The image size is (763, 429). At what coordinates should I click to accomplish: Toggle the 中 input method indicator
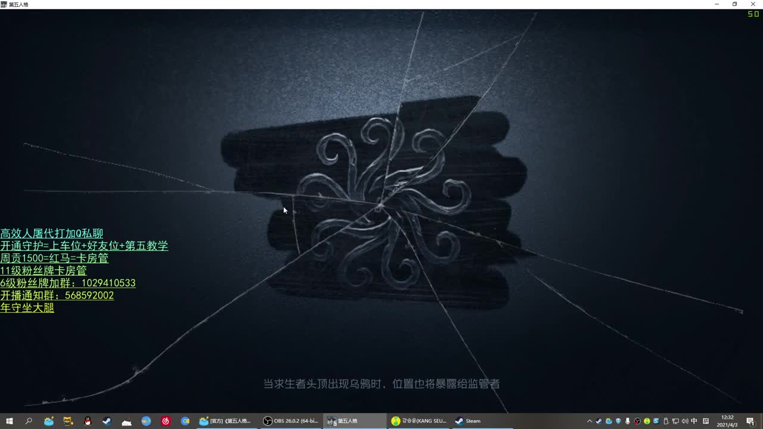[x=694, y=421]
